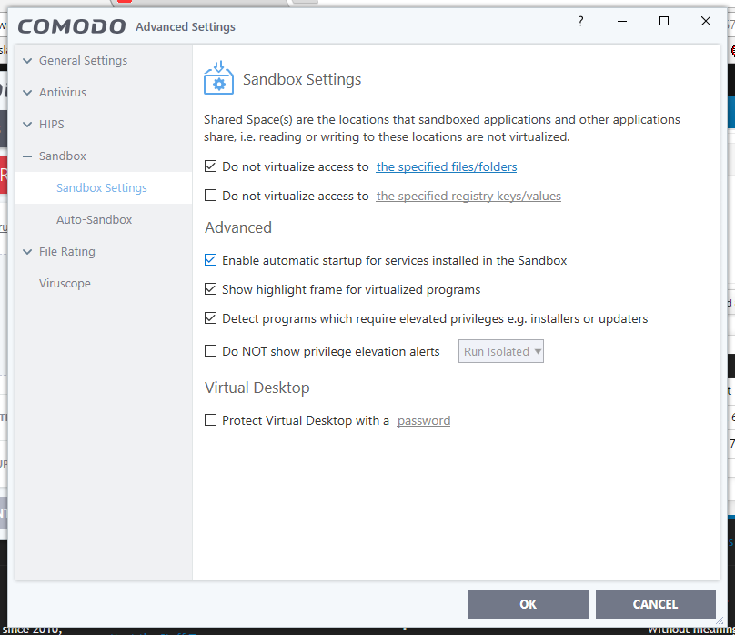Viewport: 735px width, 635px height.
Task: Open the specified registry keys/values link
Action: [468, 196]
